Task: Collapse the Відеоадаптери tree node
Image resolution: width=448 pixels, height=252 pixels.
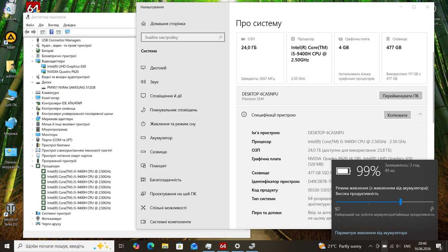Action: point(32,61)
